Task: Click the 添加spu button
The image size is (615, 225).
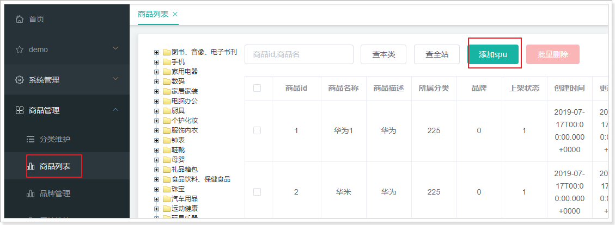Action: [x=493, y=54]
